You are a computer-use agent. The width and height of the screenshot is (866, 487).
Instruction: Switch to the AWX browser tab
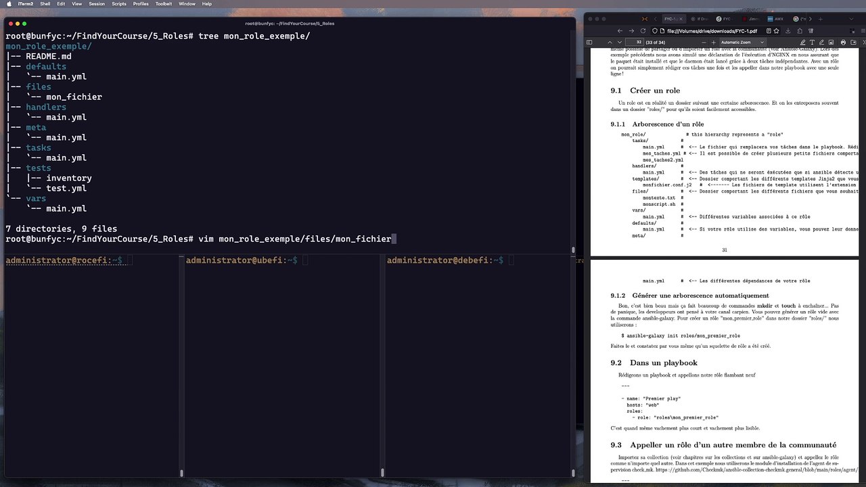tap(776, 19)
